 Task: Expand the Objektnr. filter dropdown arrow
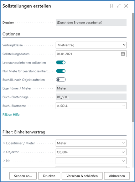click(123, 152)
